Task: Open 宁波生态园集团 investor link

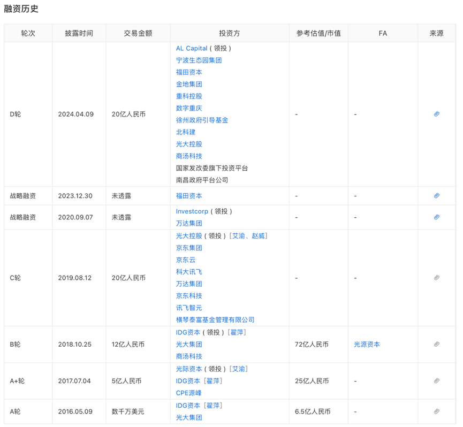Action: pyautogui.click(x=199, y=60)
